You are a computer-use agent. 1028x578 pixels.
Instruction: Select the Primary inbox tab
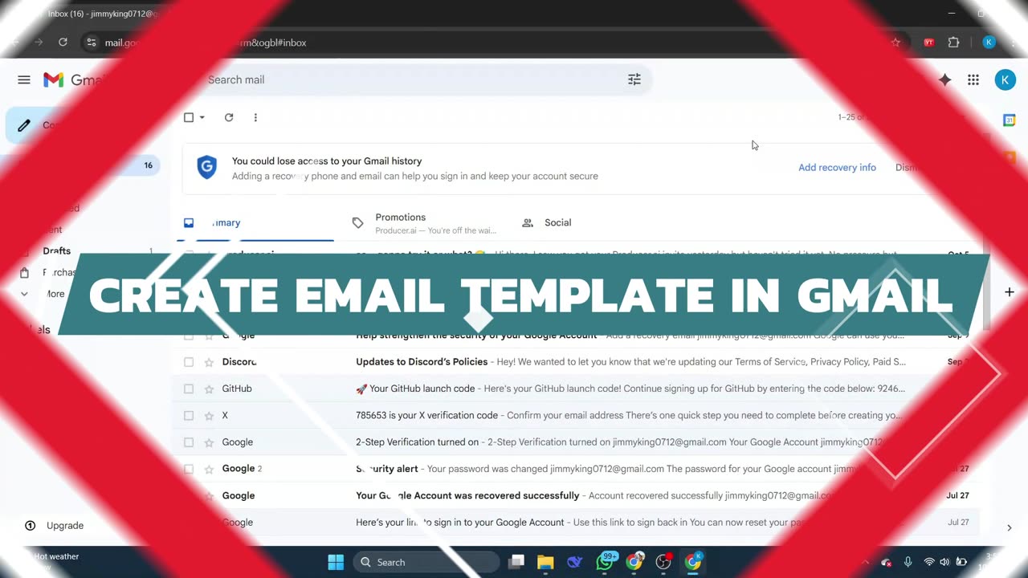pos(256,222)
